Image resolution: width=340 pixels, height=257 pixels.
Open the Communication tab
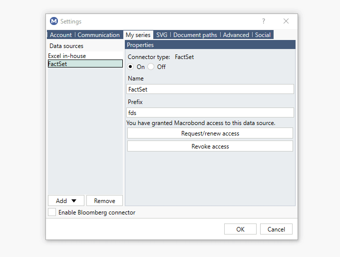point(98,35)
